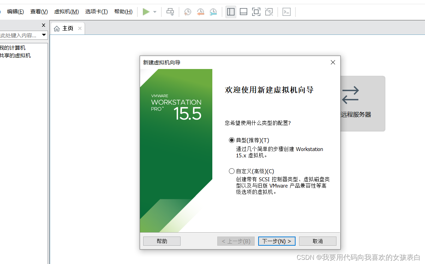The width and height of the screenshot is (425, 264).
Task: Click the 下一步(N) > button
Action: point(277,241)
